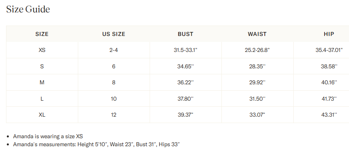The image size is (349, 159).
Task: Select the SIZE column header
Action: 42,34
